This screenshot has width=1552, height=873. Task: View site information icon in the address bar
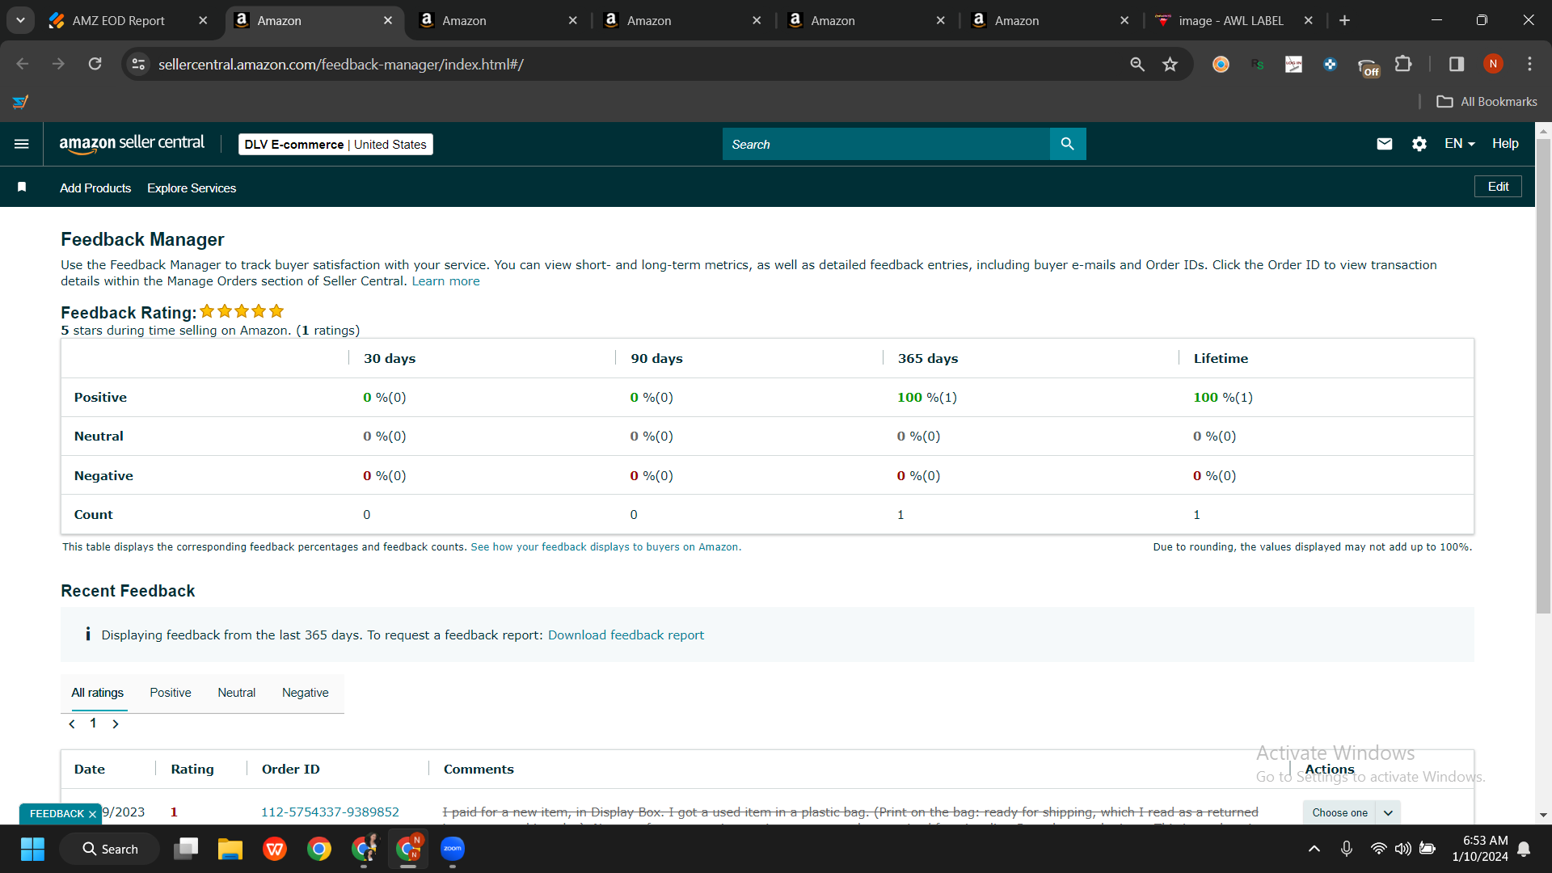coord(138,64)
